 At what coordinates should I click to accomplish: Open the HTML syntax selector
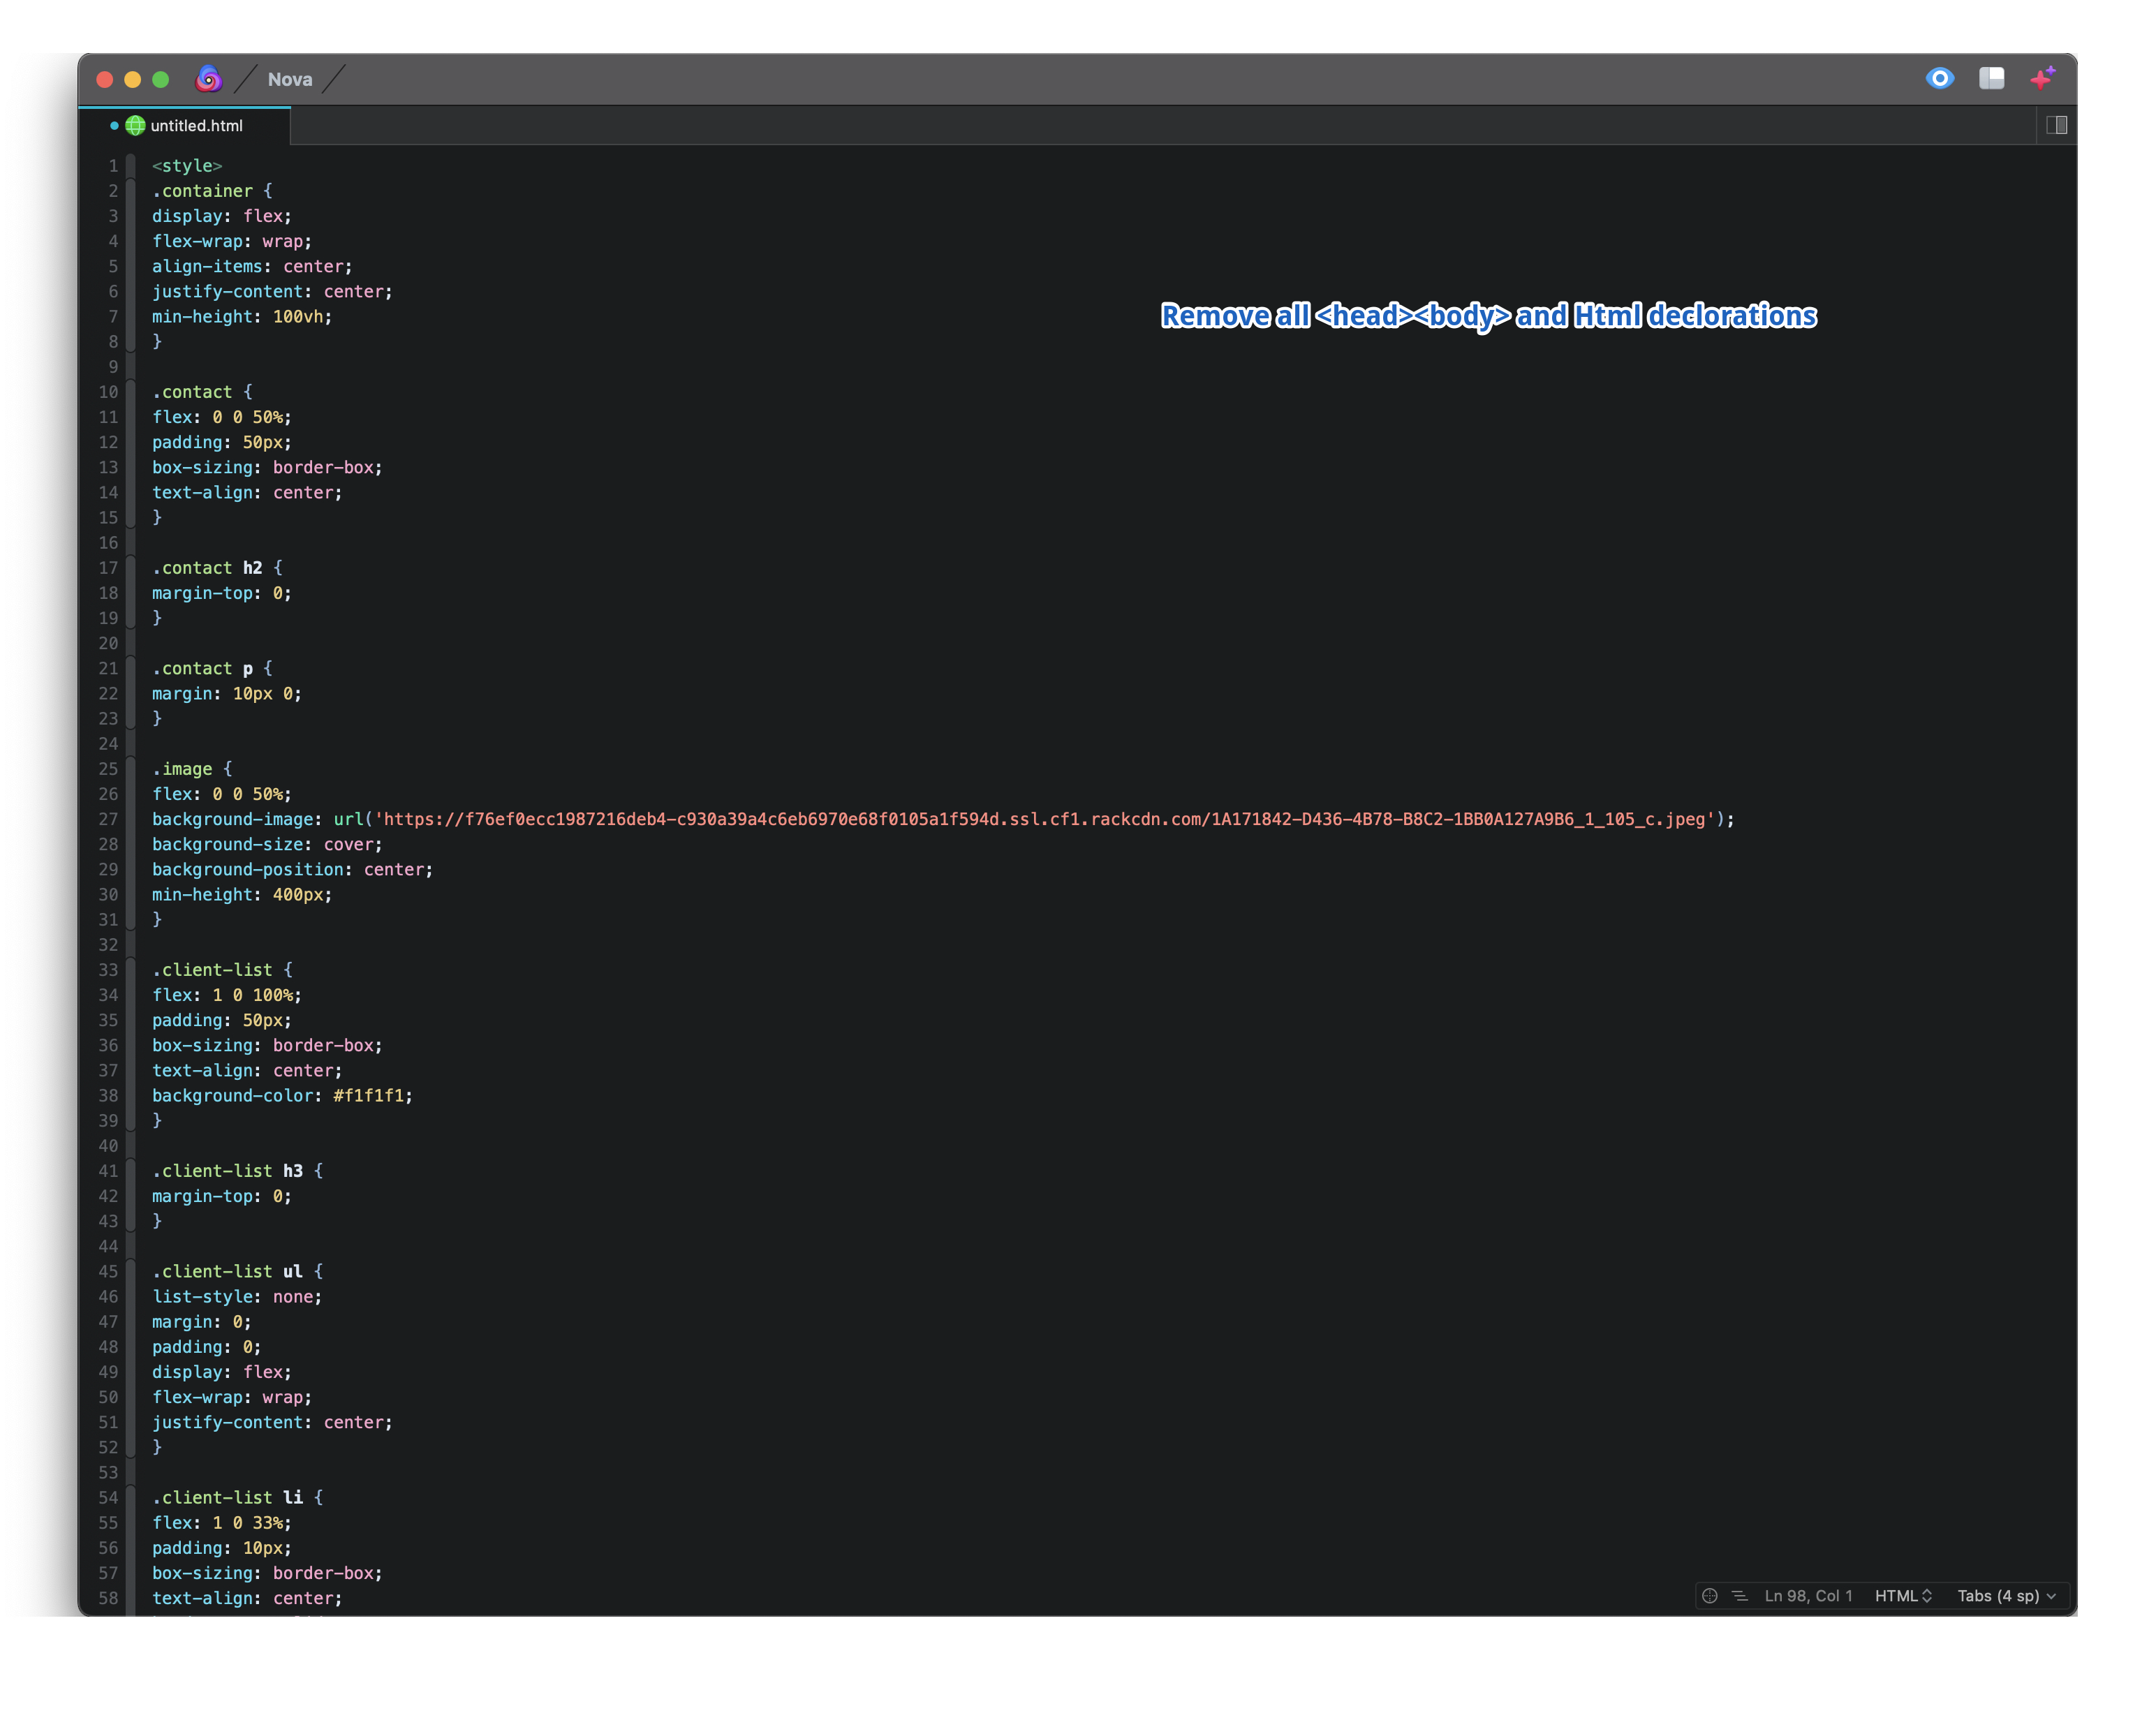(1903, 1596)
